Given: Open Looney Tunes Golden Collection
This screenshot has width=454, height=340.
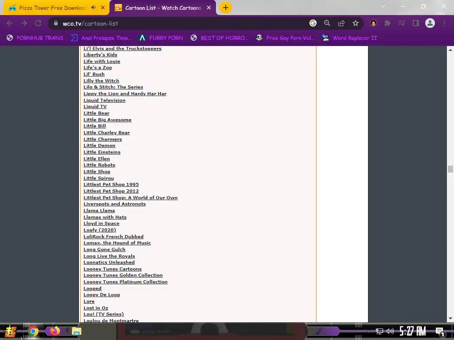Looking at the screenshot, I should click(x=123, y=275).
